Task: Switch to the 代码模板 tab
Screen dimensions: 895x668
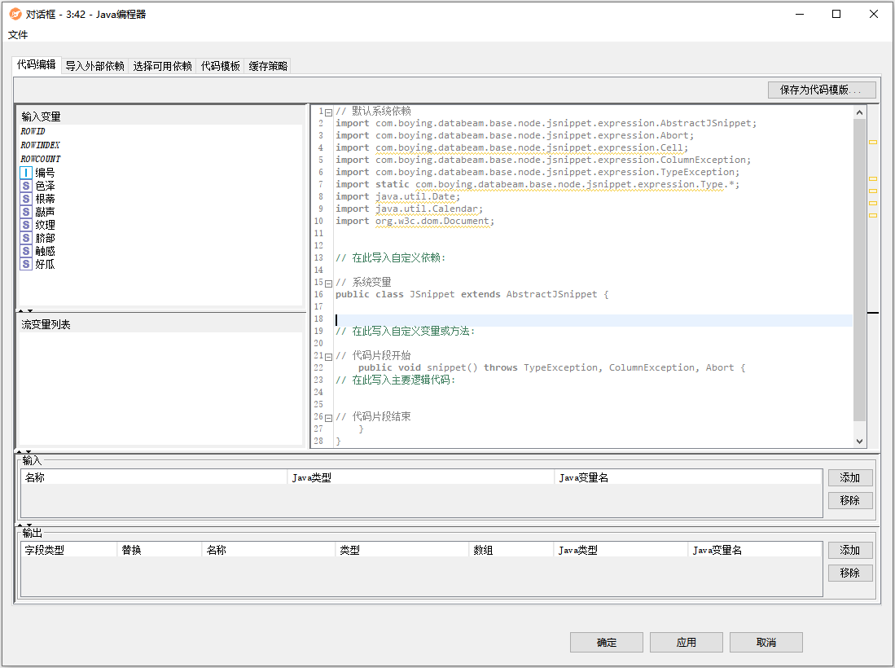Action: click(220, 66)
